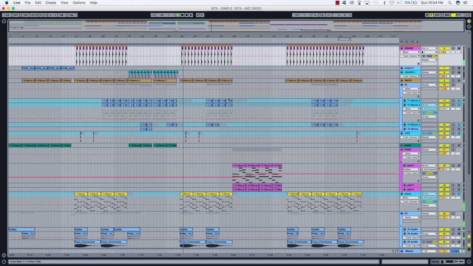Open the 12 Nexus 2 Group output dropdown
This screenshot has width=473, height=266.
pos(429,116)
